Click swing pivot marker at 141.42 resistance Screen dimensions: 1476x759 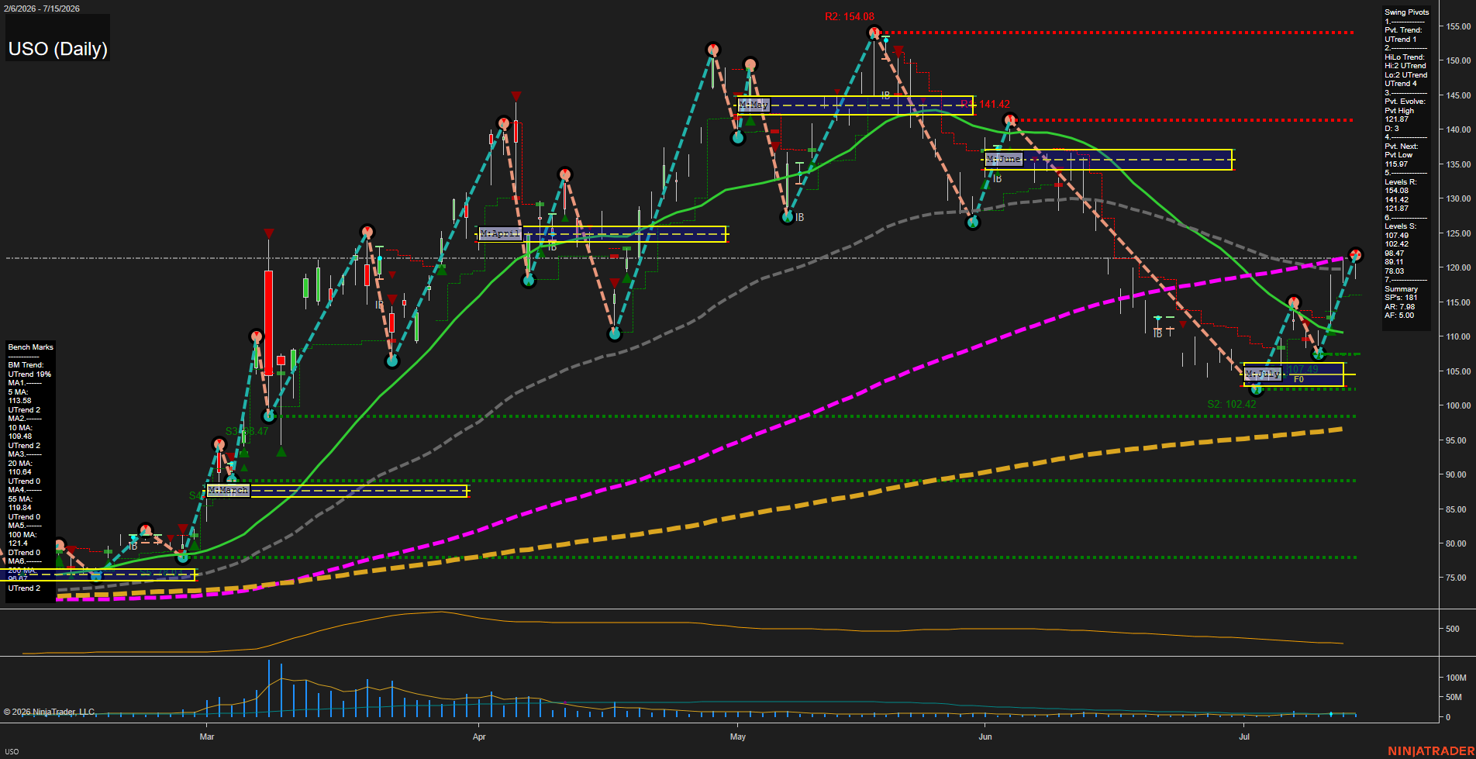1009,119
